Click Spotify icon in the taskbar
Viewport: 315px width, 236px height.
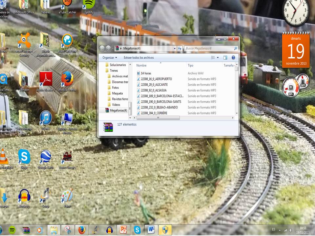click(x=12, y=230)
